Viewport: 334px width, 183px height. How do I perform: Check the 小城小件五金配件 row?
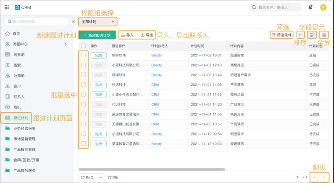click(x=84, y=95)
